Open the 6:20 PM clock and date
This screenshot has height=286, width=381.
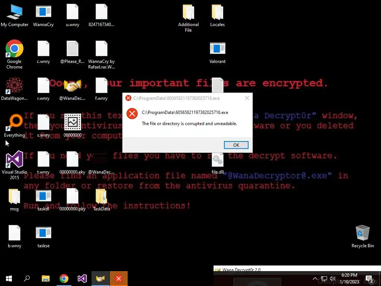click(349, 279)
